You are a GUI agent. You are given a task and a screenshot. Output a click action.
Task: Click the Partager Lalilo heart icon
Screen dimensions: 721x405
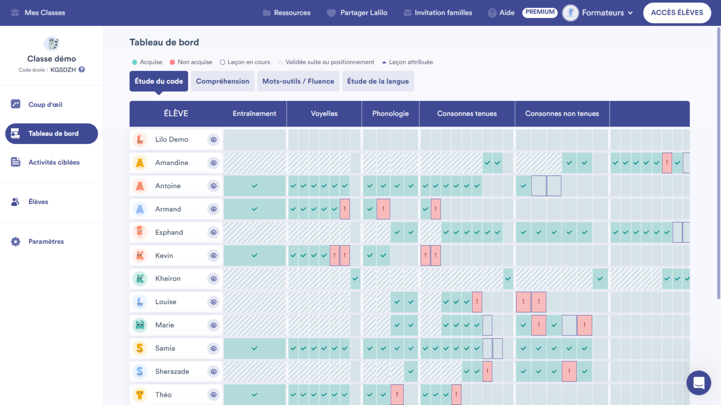tap(330, 13)
